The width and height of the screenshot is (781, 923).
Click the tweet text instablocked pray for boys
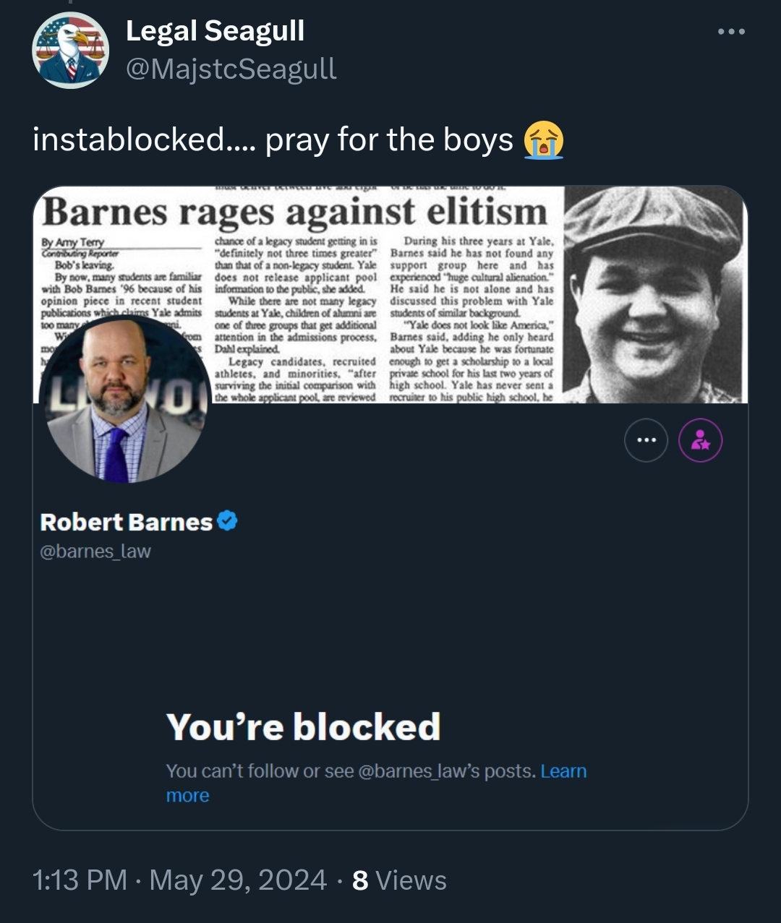pyautogui.click(x=273, y=139)
